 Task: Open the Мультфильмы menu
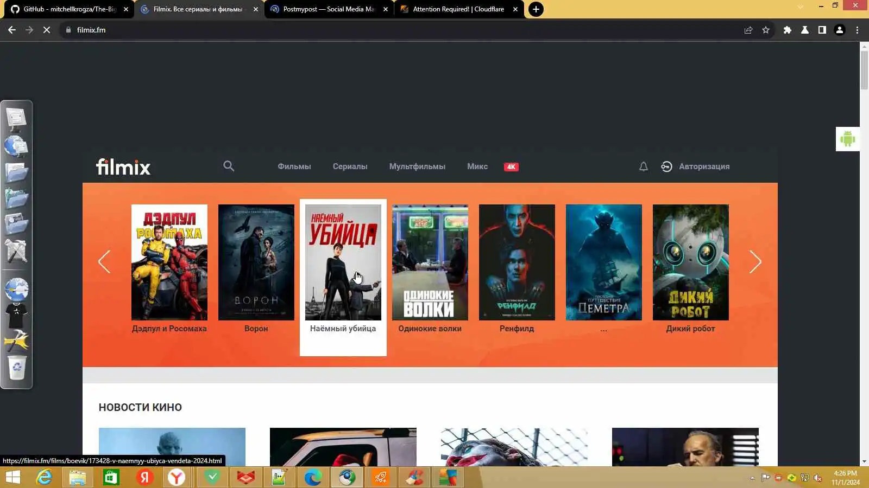(417, 166)
